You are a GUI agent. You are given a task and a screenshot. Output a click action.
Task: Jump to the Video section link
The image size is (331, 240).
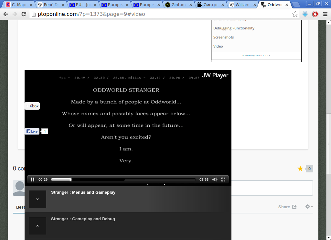[218, 46]
